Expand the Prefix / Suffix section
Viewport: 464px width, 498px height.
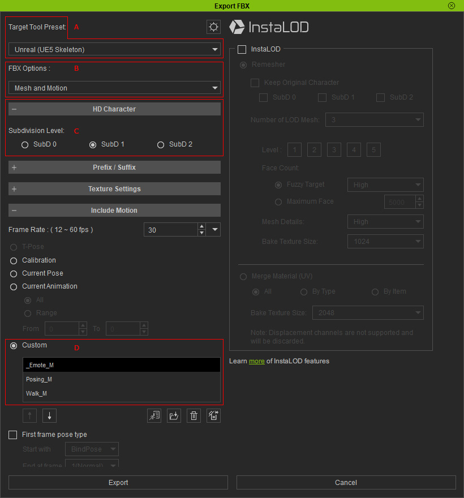[x=114, y=168]
